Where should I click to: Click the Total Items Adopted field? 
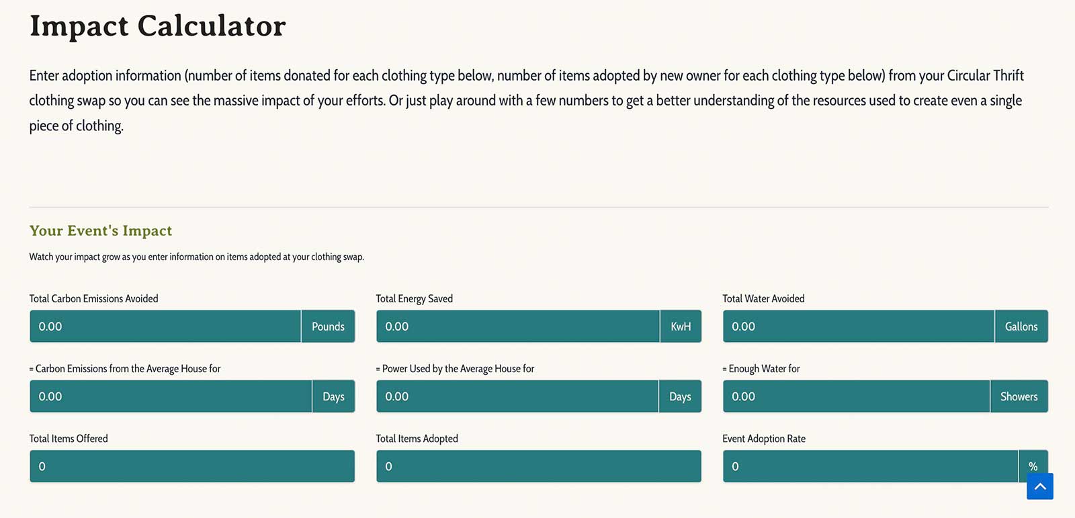(539, 466)
